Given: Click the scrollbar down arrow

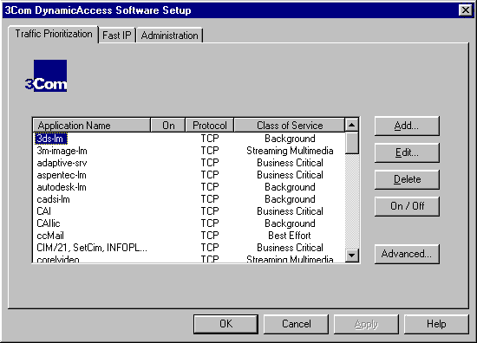Looking at the screenshot, I should [351, 256].
